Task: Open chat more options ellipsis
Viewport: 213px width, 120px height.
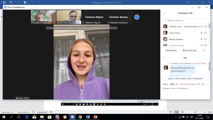Action: click(x=206, y=84)
